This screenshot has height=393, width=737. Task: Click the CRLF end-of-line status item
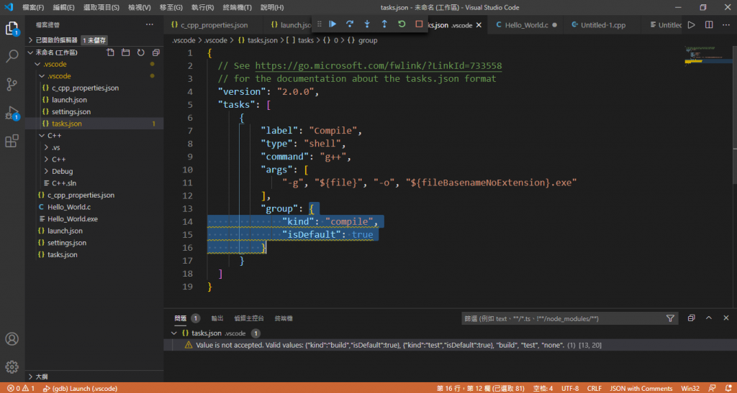tap(594, 388)
